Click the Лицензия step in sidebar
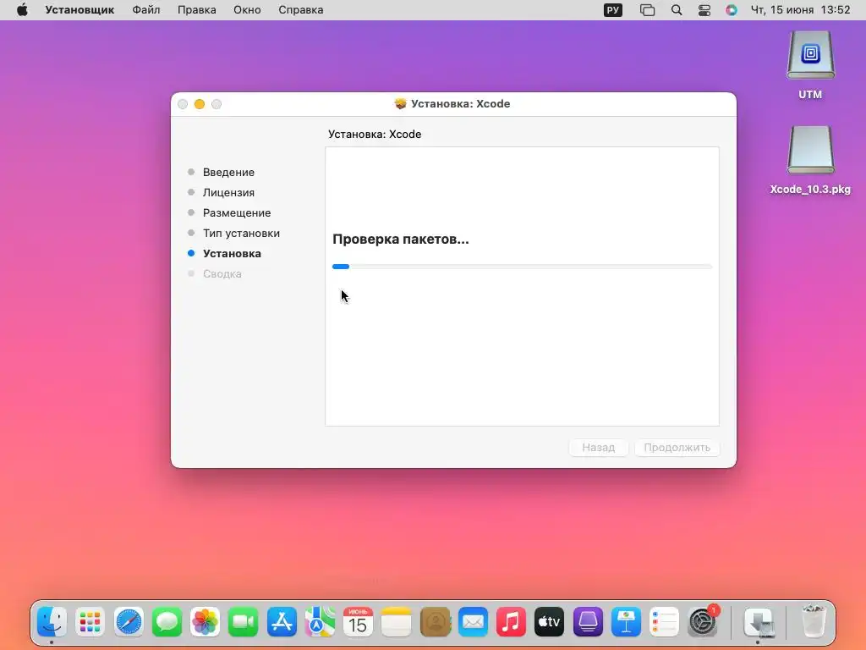This screenshot has height=650, width=866. point(228,192)
